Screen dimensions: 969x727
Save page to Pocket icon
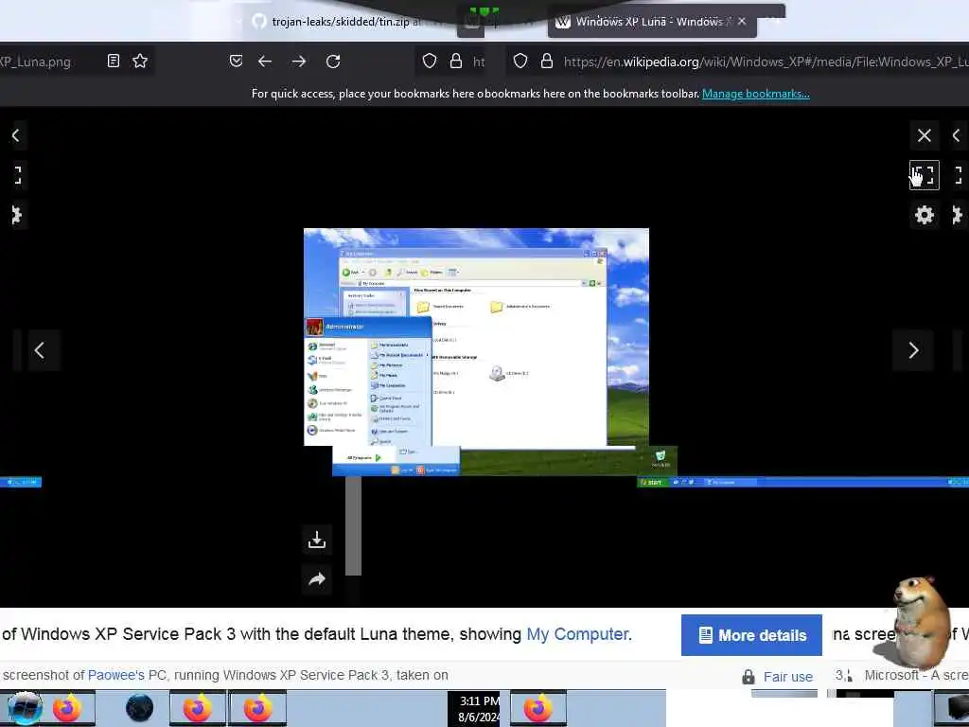[236, 62]
